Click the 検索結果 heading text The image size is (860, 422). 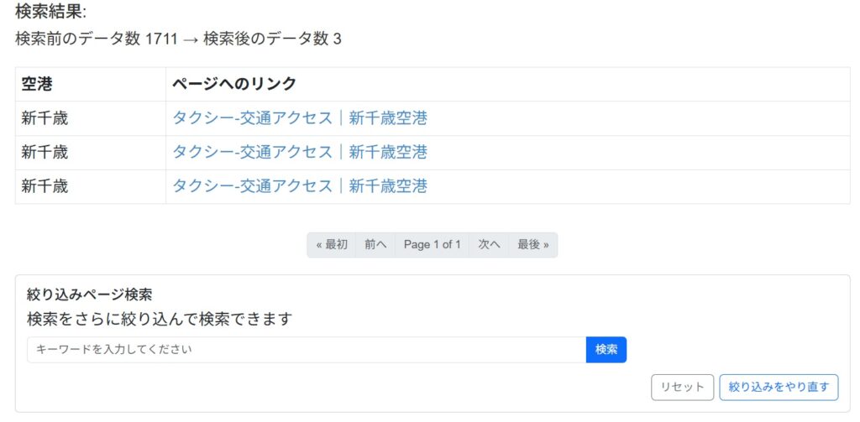(50, 12)
